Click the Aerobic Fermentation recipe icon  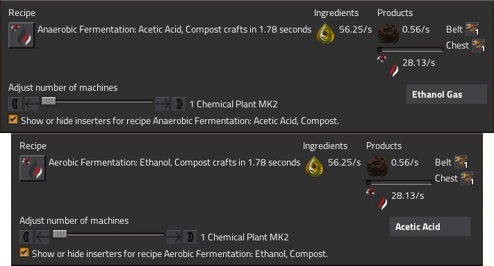[32, 168]
